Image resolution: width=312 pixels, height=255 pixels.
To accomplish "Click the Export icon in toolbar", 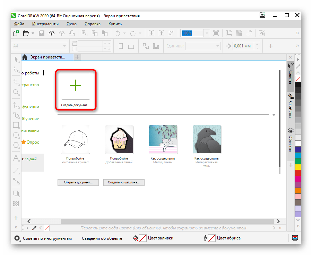I will tap(161, 33).
